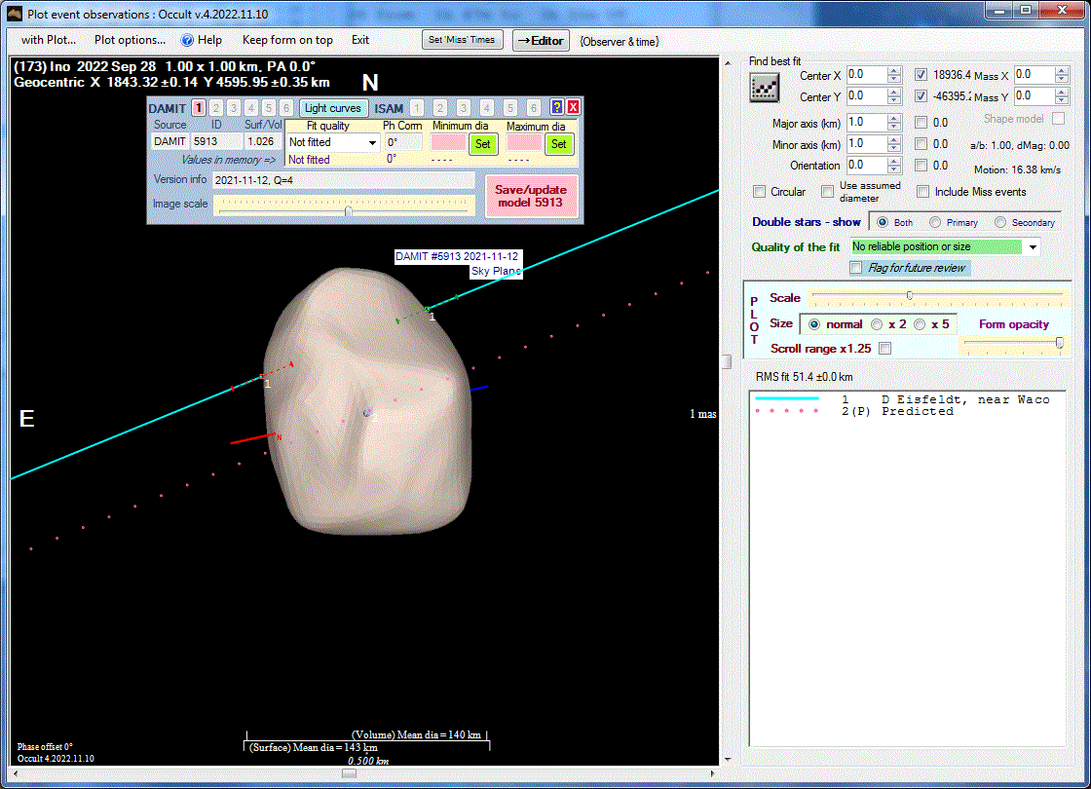The width and height of the screenshot is (1091, 789).
Task: Select the Primary double stars radio button
Action: tap(935, 222)
